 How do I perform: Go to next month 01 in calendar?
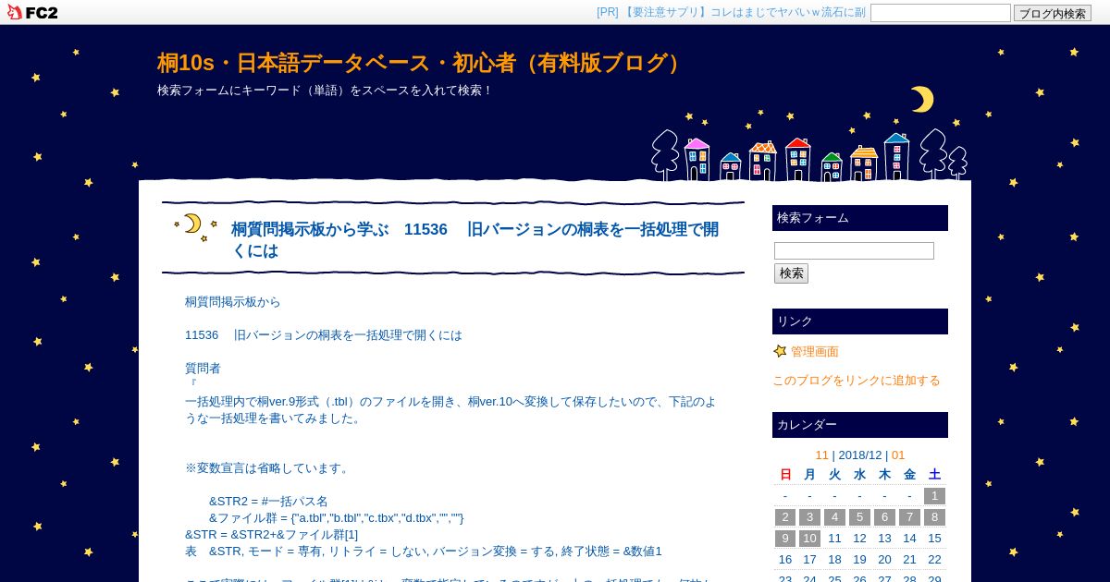point(898,455)
